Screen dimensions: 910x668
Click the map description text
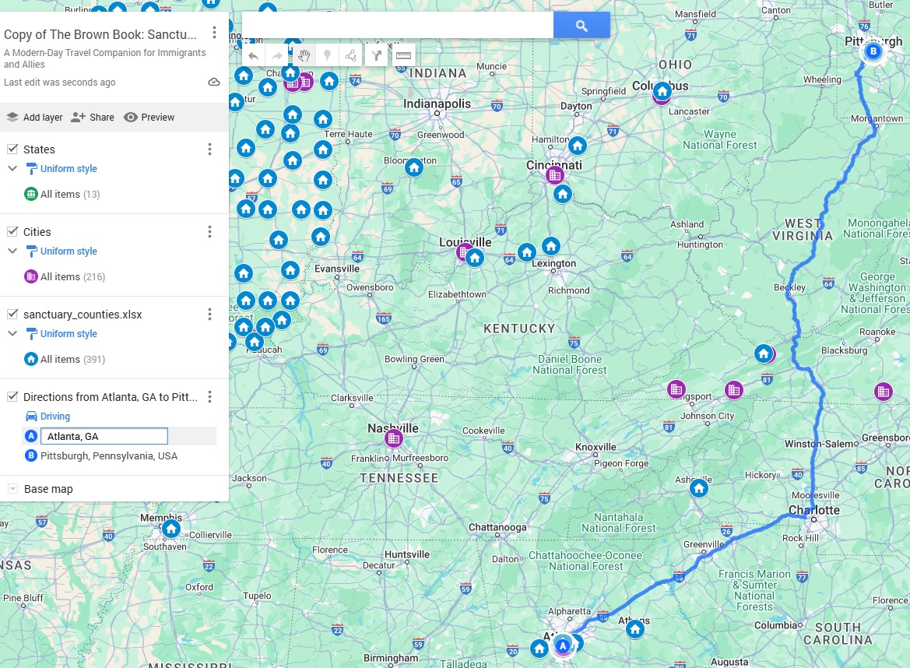[x=104, y=58]
